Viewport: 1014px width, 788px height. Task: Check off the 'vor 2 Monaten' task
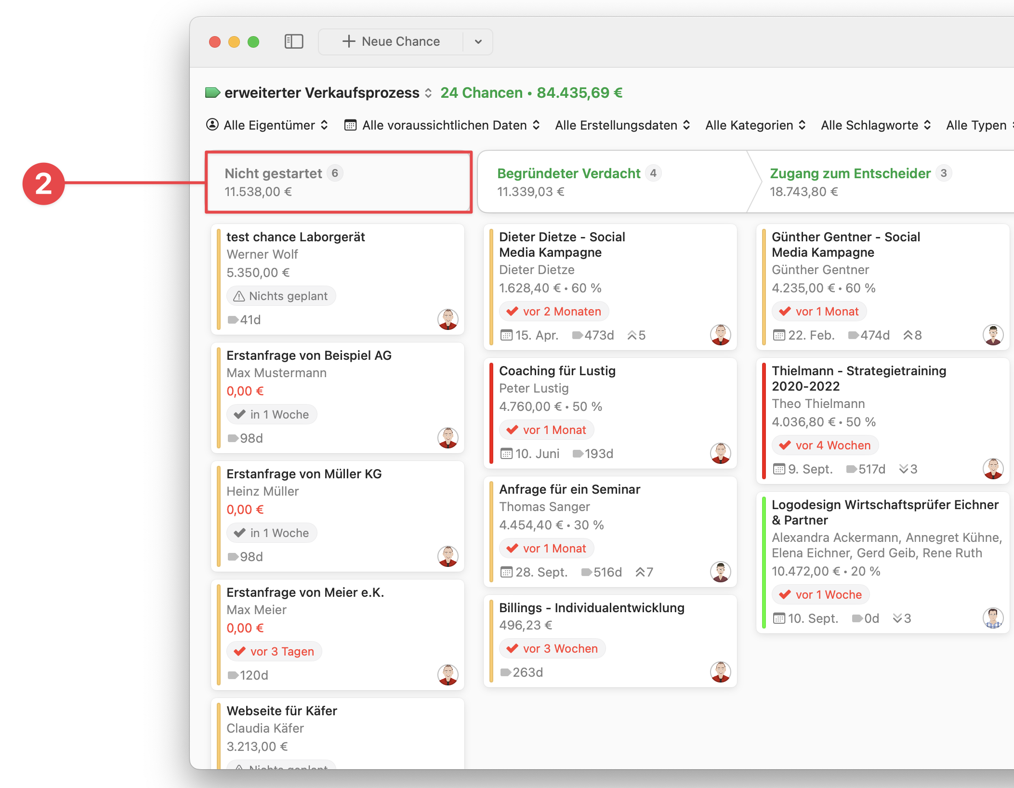[x=513, y=311]
